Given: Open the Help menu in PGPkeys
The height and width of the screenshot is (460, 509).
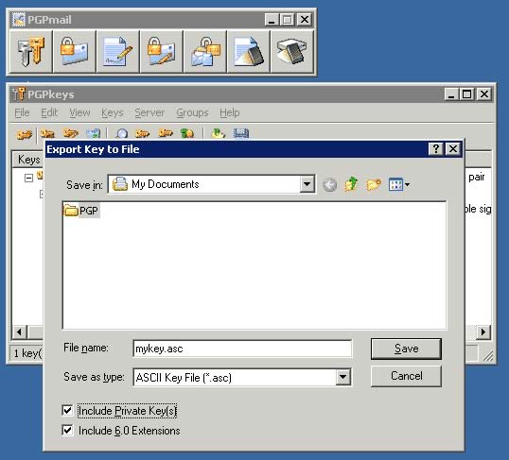Looking at the screenshot, I should tap(230, 112).
